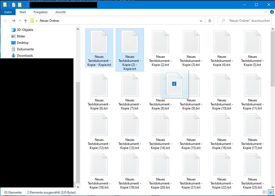275x196 pixels.
Task: Select file Neues Textdokument - Kopie (11).txt
Action: 253,92
